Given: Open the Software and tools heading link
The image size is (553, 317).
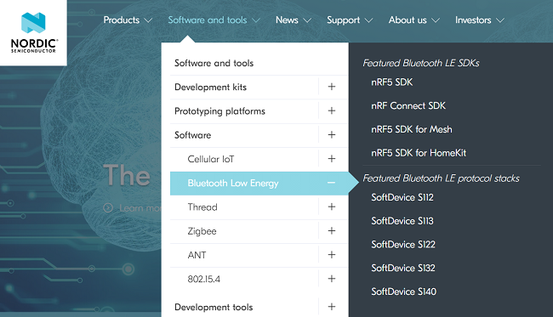Looking at the screenshot, I should (x=214, y=63).
